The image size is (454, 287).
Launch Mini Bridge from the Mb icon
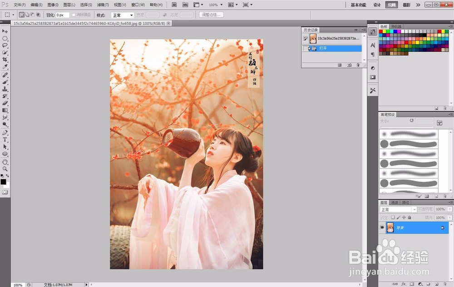coord(185,5)
